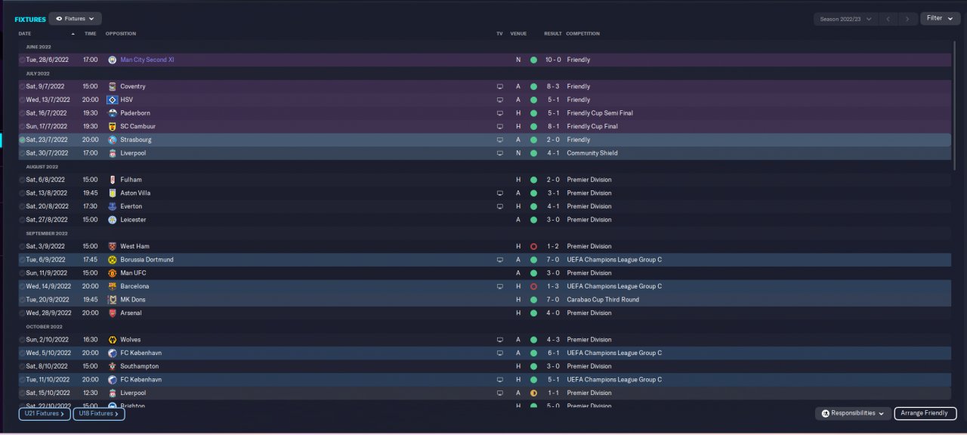Open the U21 Fixtures link

coord(45,414)
